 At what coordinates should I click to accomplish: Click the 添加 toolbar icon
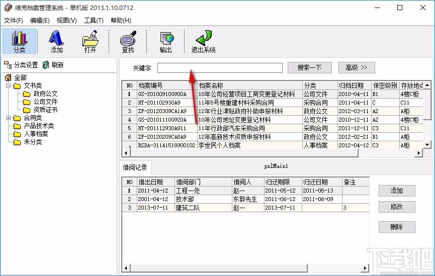(56, 41)
